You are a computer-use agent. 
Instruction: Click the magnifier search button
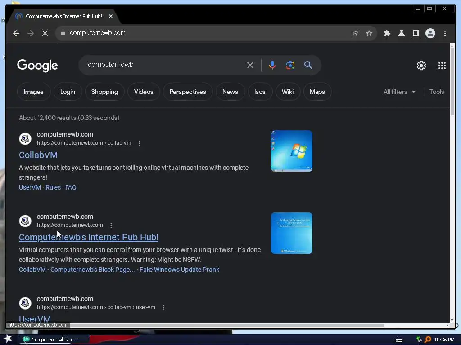click(308, 65)
